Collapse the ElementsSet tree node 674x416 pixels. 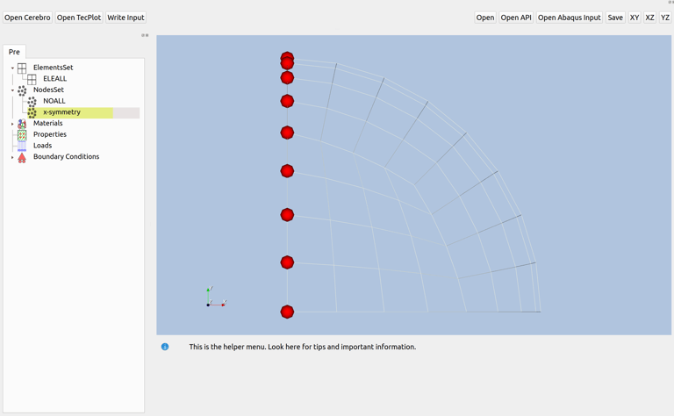(12, 68)
